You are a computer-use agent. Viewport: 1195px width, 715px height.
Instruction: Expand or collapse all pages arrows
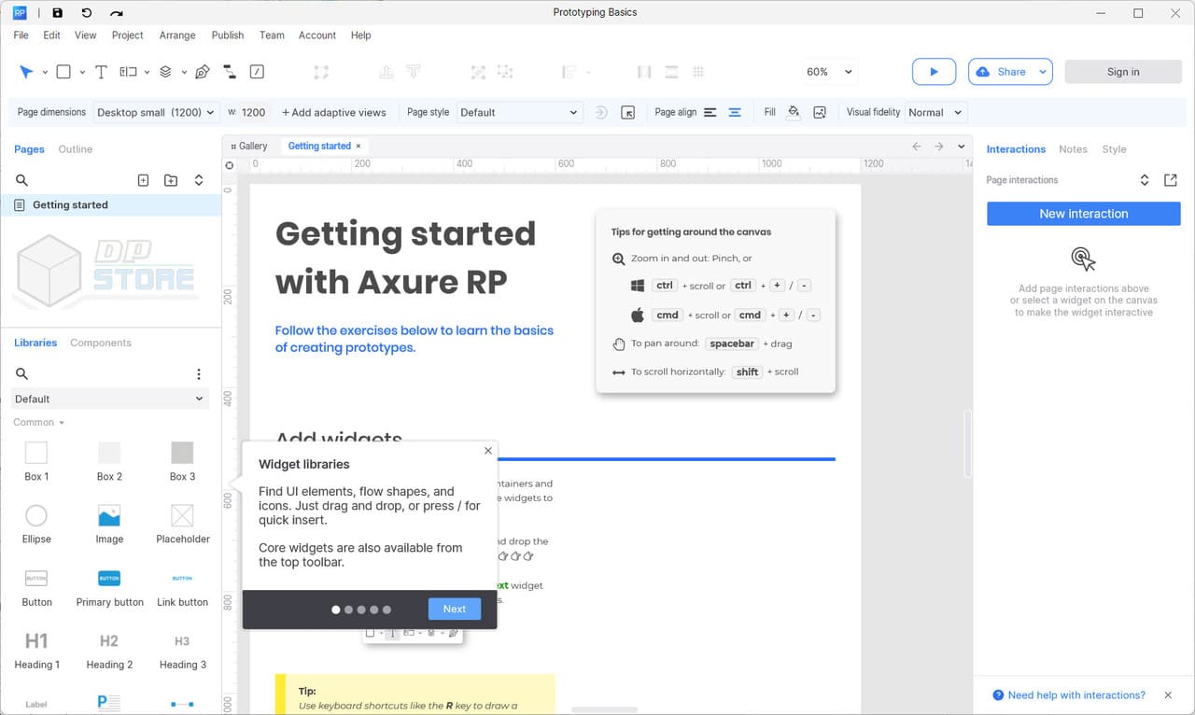tap(199, 180)
